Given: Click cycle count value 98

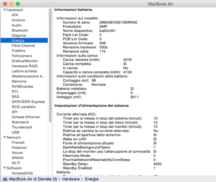Looking at the screenshot, I should [x=94, y=80].
